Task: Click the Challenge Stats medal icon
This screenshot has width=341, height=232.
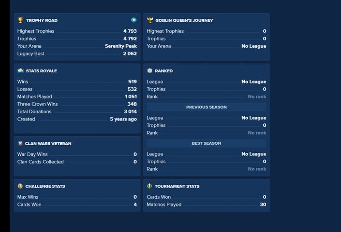Action: [x=20, y=186]
